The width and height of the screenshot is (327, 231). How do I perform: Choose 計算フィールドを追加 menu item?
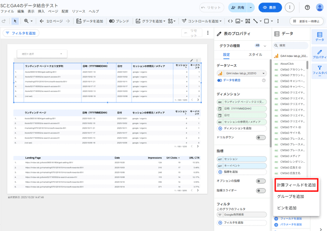click(x=296, y=185)
